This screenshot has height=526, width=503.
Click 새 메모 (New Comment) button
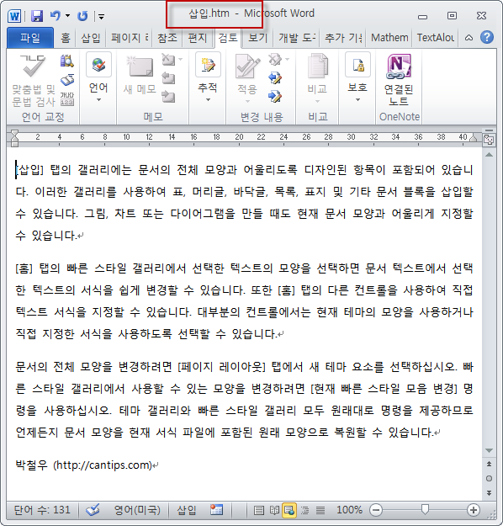(140, 76)
